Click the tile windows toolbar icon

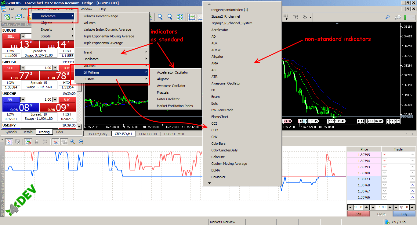point(180,17)
